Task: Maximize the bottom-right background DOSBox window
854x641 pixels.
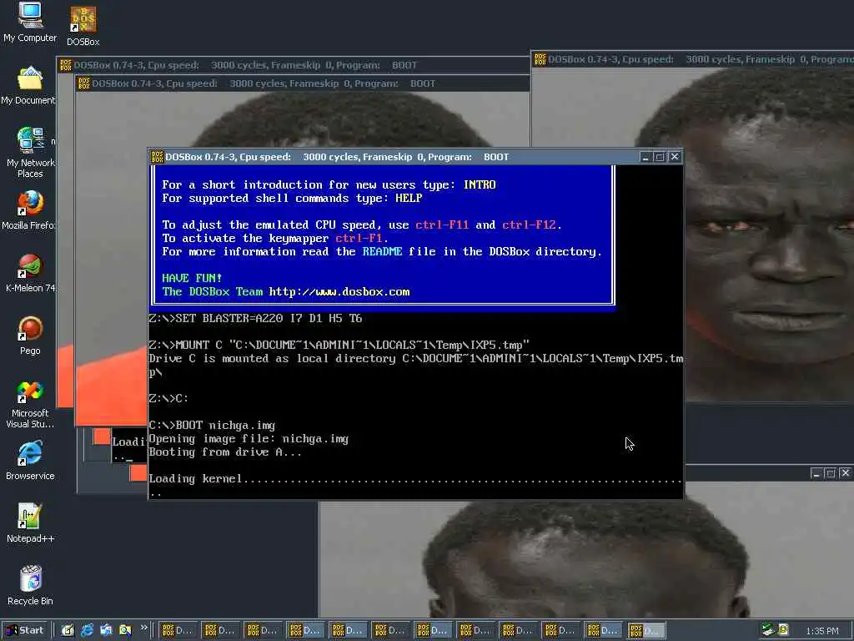Action: coord(830,473)
